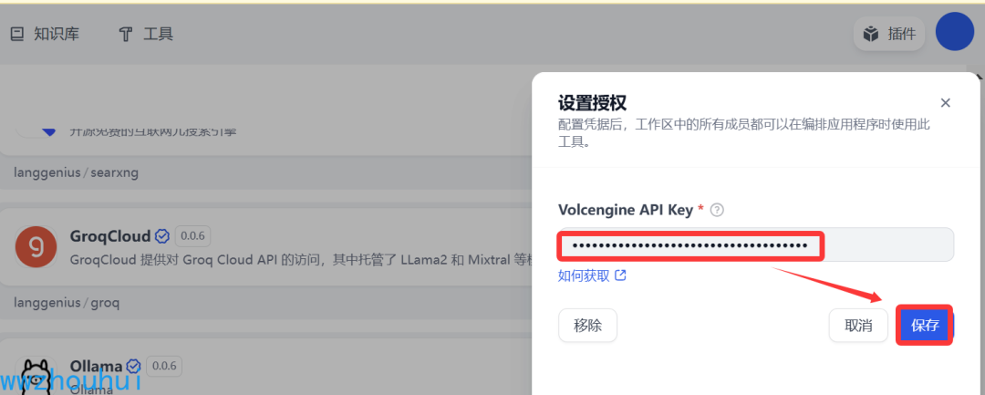Click the external link icon beside 如何获取
This screenshot has height=395, width=985.
620,275
